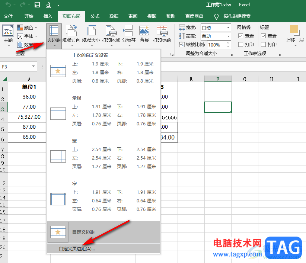Click cell containing 75,327.00
The width and height of the screenshot is (306, 263).
[x=29, y=117]
